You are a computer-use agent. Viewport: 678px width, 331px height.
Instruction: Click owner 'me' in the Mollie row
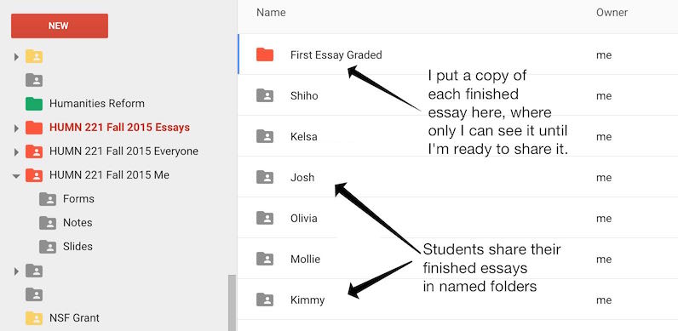pos(604,260)
